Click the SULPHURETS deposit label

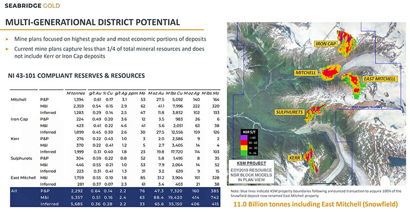[x=289, y=112]
